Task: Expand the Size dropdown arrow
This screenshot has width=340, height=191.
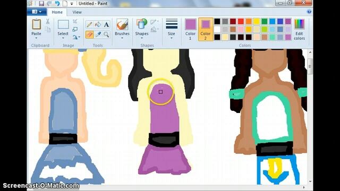Action: (171, 38)
